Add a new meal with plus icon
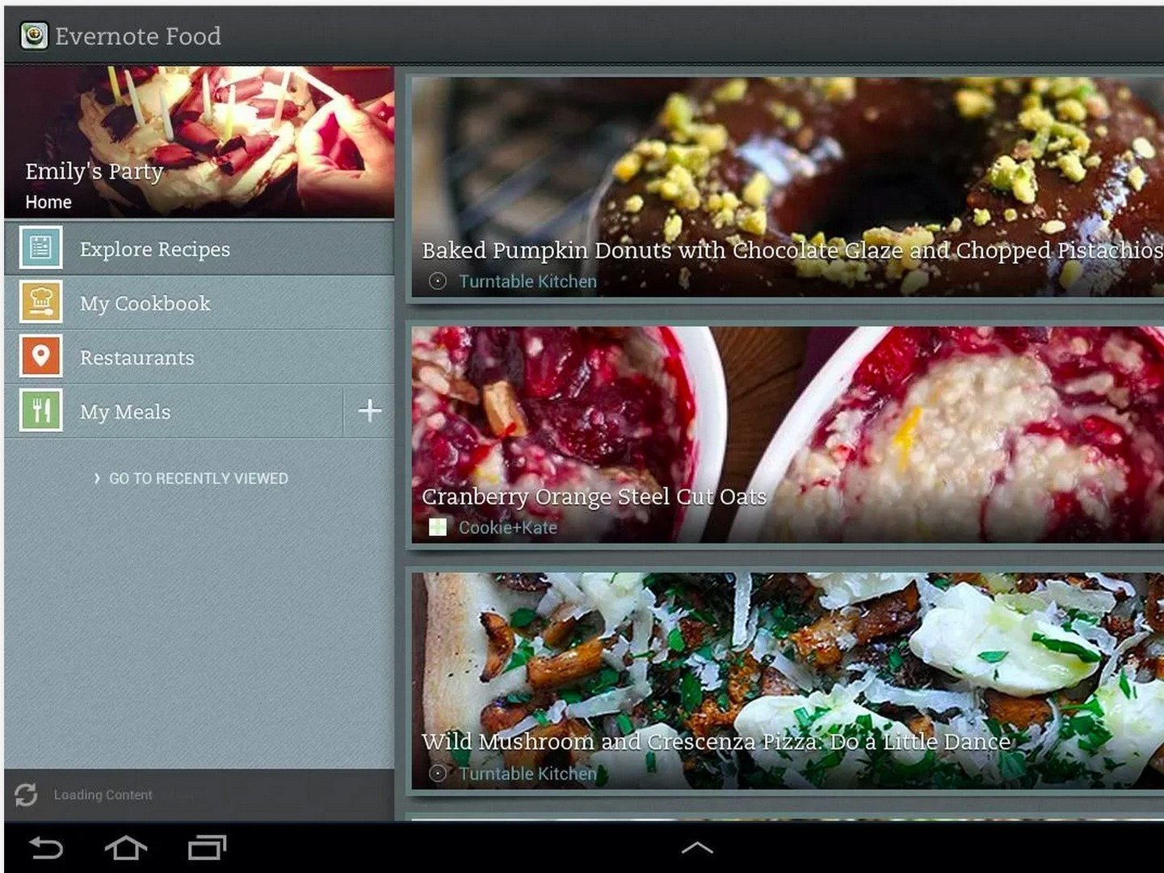This screenshot has width=1164, height=873. tap(369, 410)
